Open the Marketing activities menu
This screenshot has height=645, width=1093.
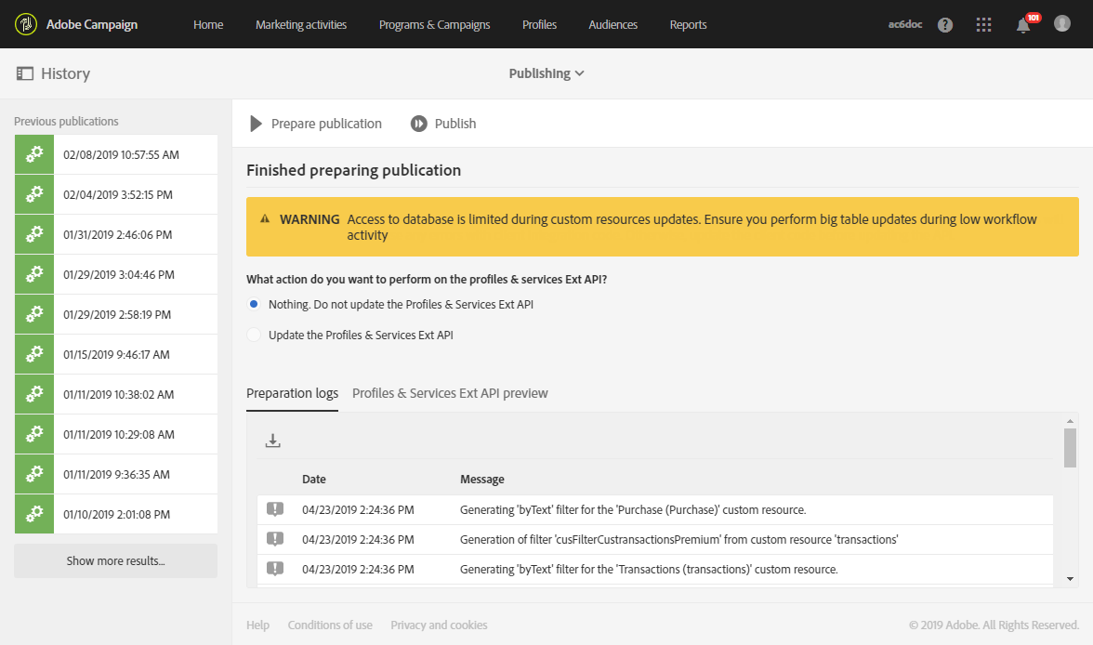(301, 24)
